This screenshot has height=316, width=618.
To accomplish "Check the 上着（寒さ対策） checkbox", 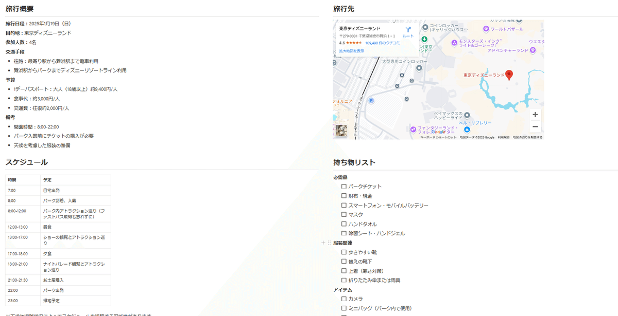I will pos(344,271).
